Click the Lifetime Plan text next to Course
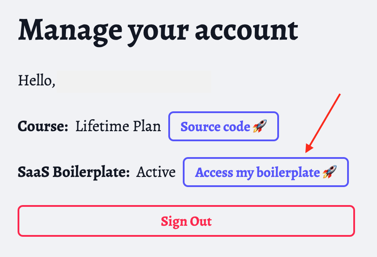Image resolution: width=377 pixels, height=257 pixels. (119, 126)
